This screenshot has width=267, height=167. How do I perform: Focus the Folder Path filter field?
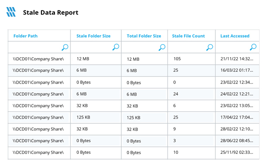point(39,47)
